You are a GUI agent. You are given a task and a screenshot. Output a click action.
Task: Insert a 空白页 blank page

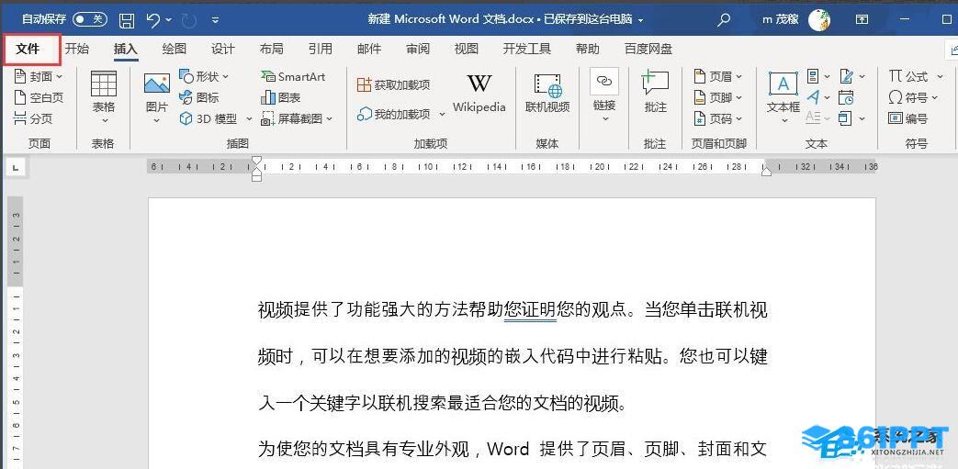tap(38, 97)
